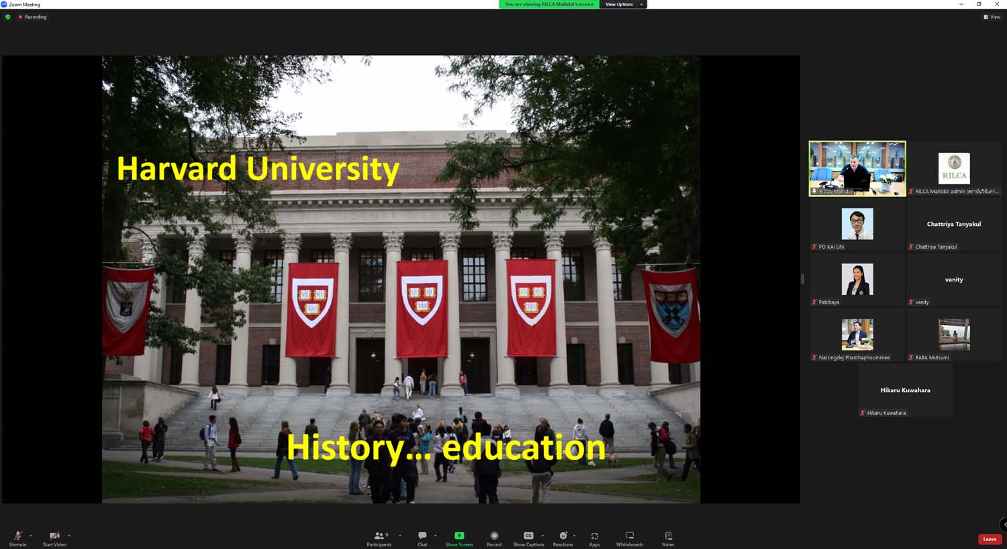Click muted mic icon on vanity
1007x549 pixels.
pyautogui.click(x=911, y=302)
